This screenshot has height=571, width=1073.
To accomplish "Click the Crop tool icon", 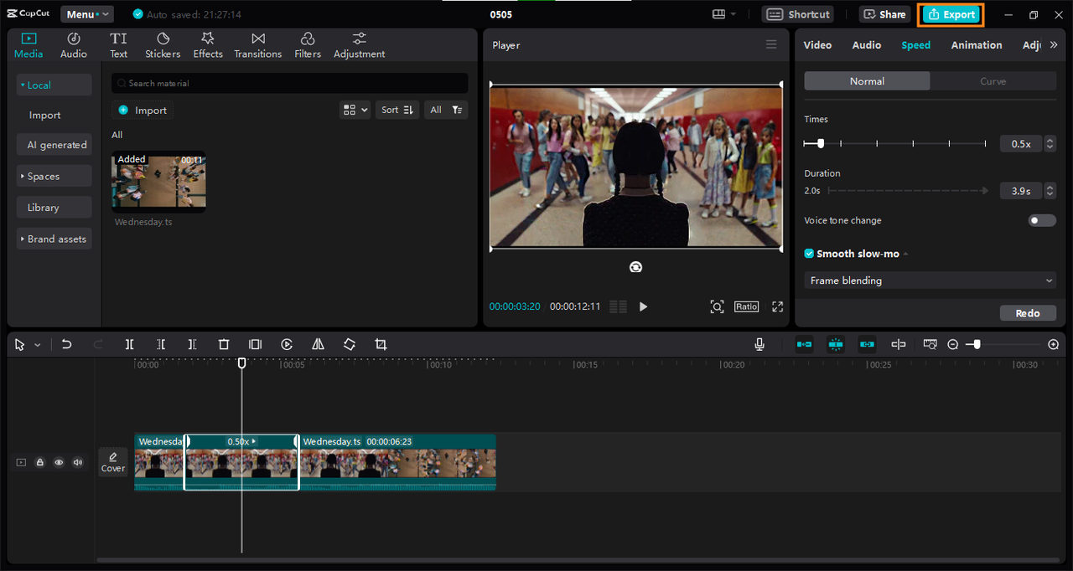I will 381,344.
